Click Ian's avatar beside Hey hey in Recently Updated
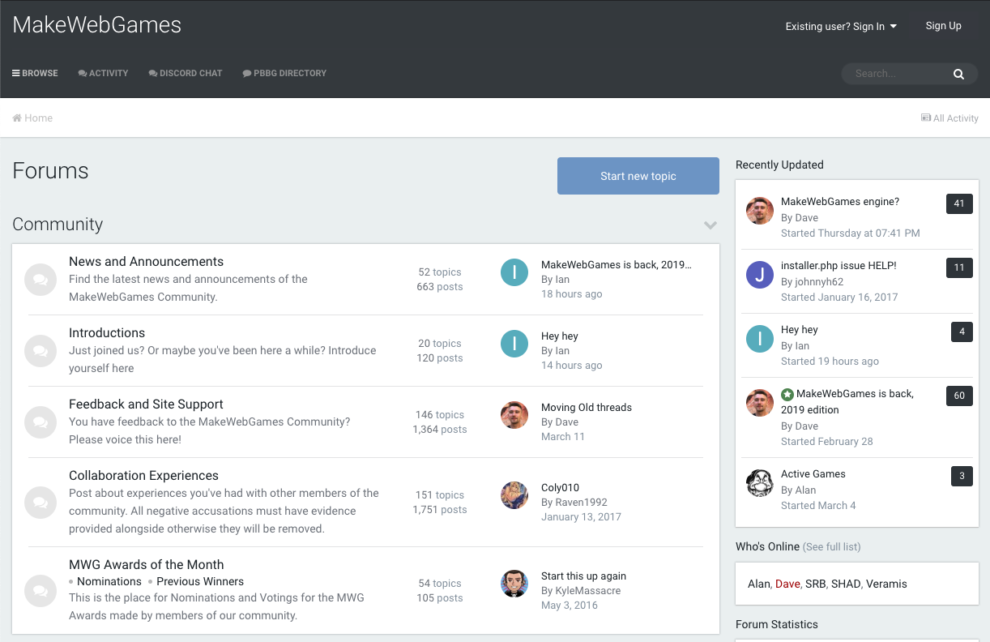Viewport: 990px width, 642px height. (760, 339)
